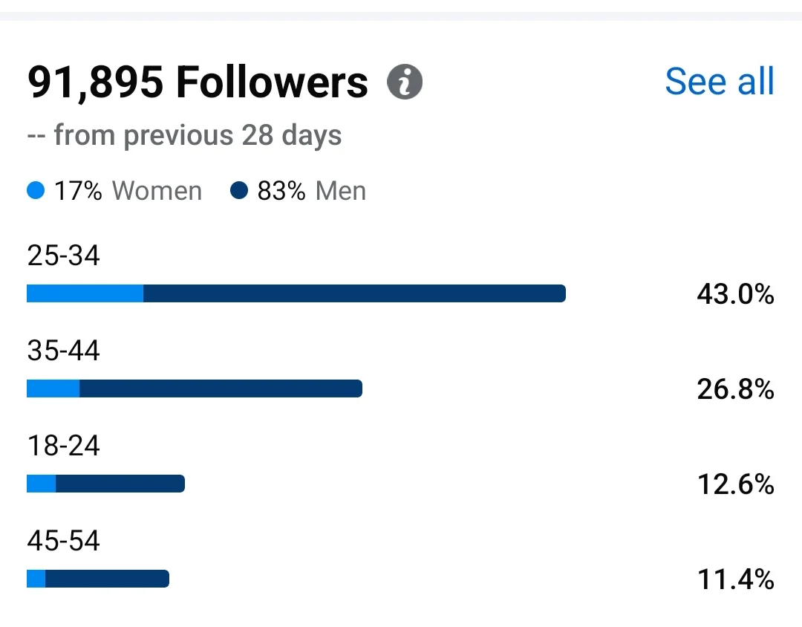Click the men segment of 18-24 bar
The image size is (802, 627).
120,484
